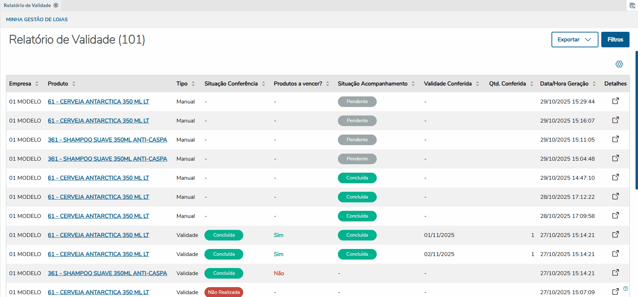Open first 361 - Shampoo Suave product link
Screen dimensions: 638x297
tap(107, 139)
